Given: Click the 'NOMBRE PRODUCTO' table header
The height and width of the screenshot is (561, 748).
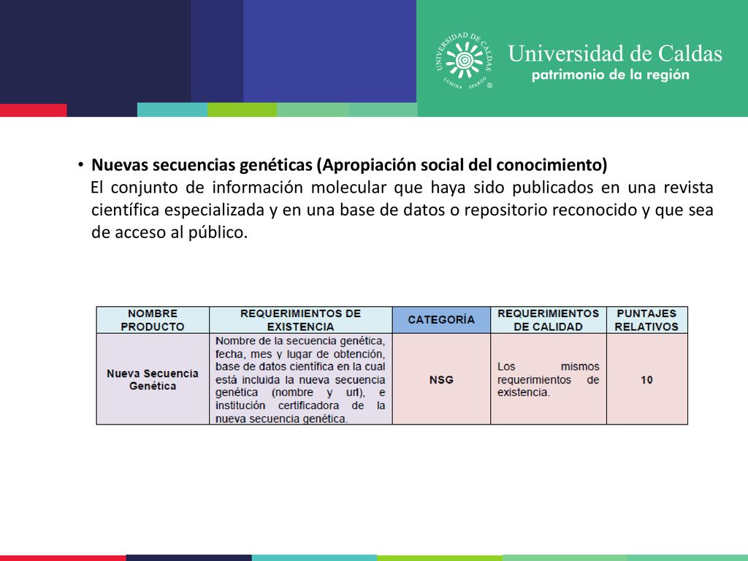Looking at the screenshot, I should (x=153, y=320).
